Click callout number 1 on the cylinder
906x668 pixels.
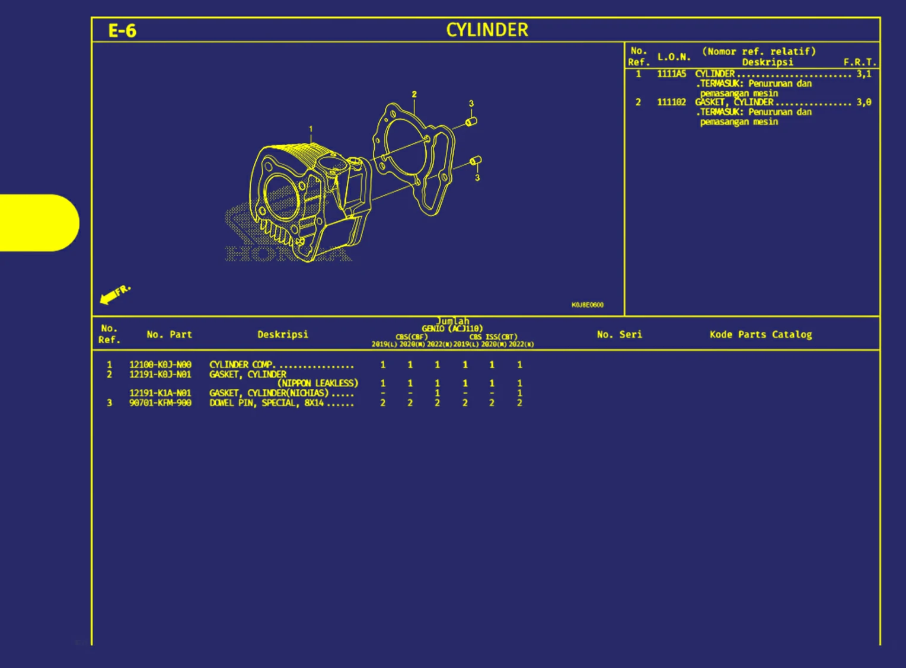coord(311,128)
